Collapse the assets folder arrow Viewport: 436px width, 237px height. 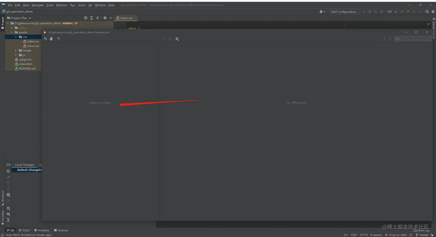(x=12, y=32)
